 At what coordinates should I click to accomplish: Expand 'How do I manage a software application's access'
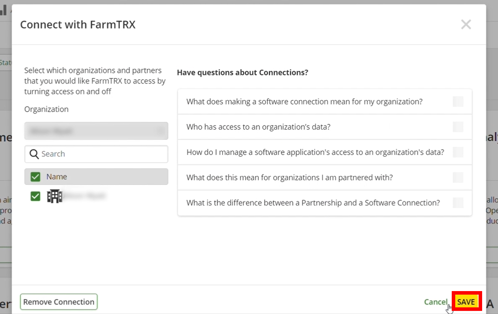coord(325,152)
